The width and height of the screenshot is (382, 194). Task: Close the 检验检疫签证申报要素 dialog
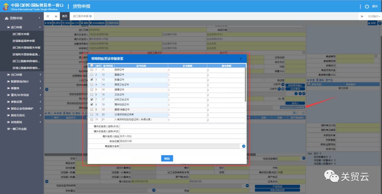coord(241,59)
